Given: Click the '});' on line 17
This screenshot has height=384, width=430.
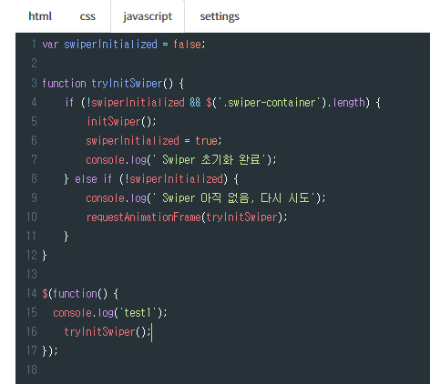Looking at the screenshot, I should tap(50, 351).
